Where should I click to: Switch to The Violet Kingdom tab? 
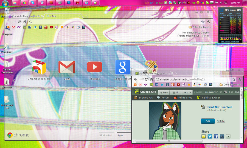point(26,16)
